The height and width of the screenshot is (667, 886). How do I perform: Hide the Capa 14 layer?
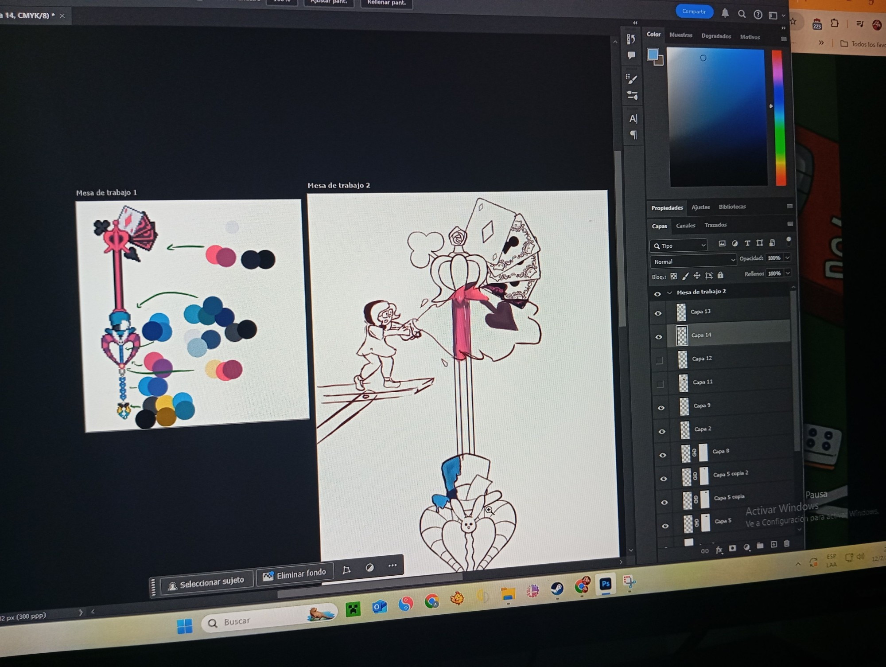tap(659, 337)
